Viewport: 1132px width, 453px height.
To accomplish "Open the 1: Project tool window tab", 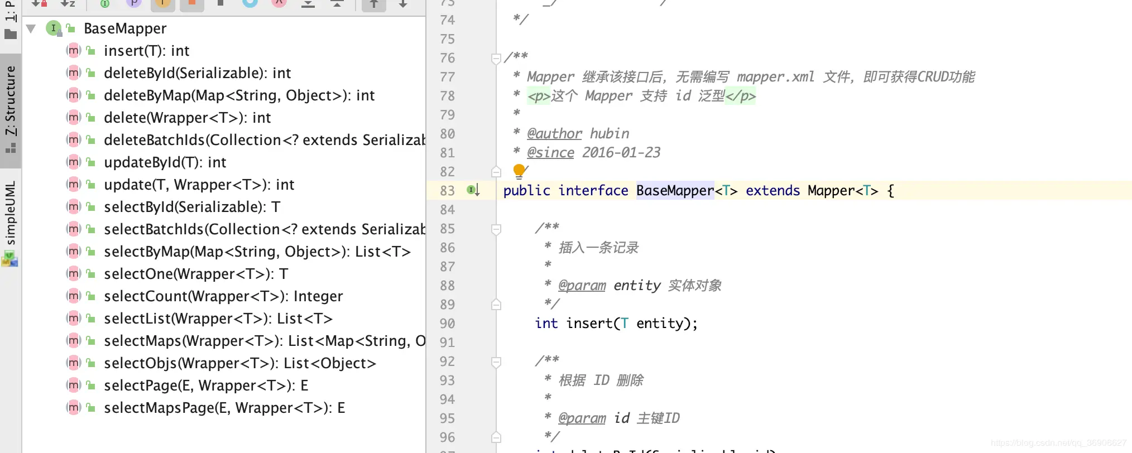I will click(x=11, y=21).
